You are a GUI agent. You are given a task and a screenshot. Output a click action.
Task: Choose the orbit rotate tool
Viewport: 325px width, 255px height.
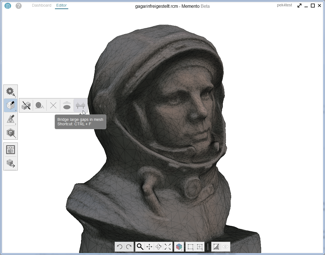[158, 247]
